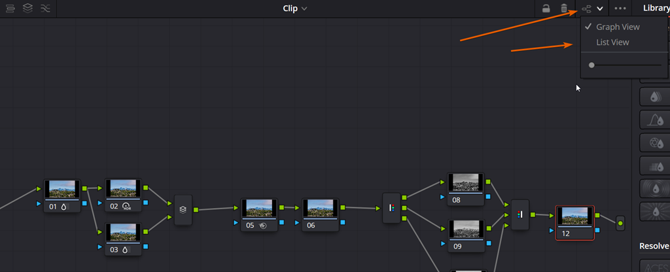The width and height of the screenshot is (670, 272).
Task: Select node 01 thumbnail
Action: (62, 190)
